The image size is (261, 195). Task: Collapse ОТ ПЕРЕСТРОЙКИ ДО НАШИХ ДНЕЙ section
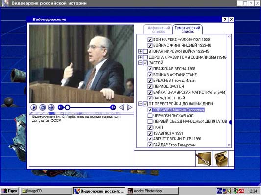141,104
